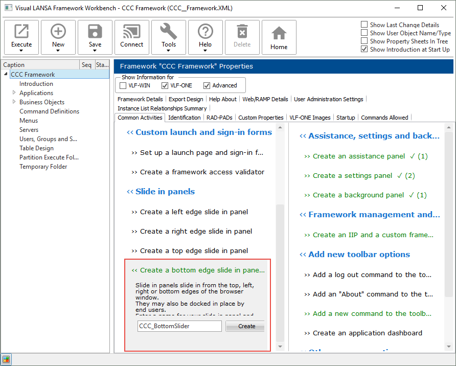Open the VLF-ONE Images tab
Viewport: 456px width, 366px height.
(x=310, y=118)
